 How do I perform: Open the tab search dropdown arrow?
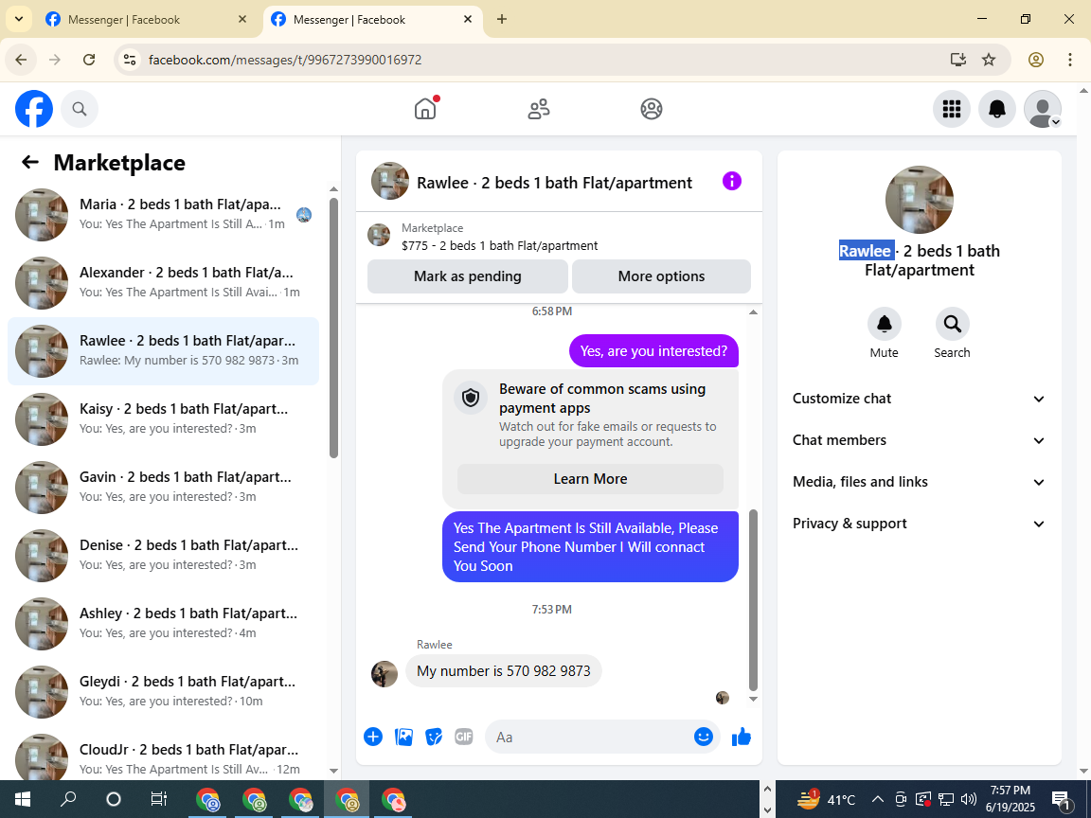tap(19, 20)
